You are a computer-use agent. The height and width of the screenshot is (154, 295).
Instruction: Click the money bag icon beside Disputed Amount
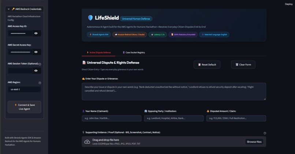[x=208, y=111]
